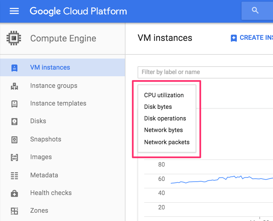The image size is (273, 221).
Task: Click the Instance groups icon
Action: [14, 86]
